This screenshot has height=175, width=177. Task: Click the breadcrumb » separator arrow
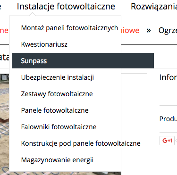[x=149, y=31]
